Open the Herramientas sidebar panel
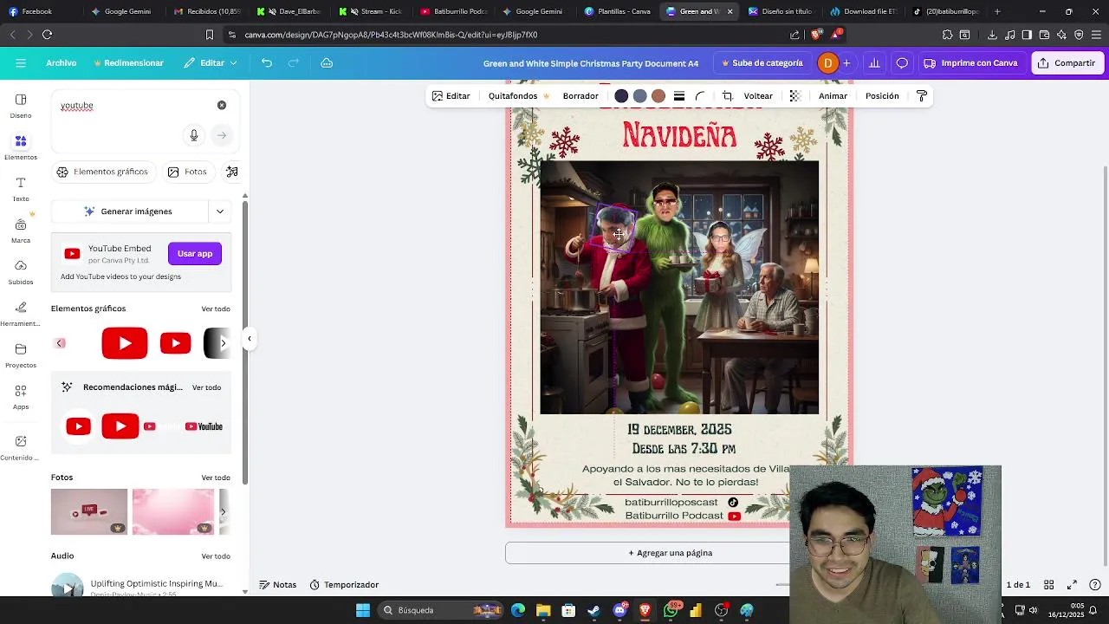Viewport: 1109px width, 624px height. click(x=21, y=314)
